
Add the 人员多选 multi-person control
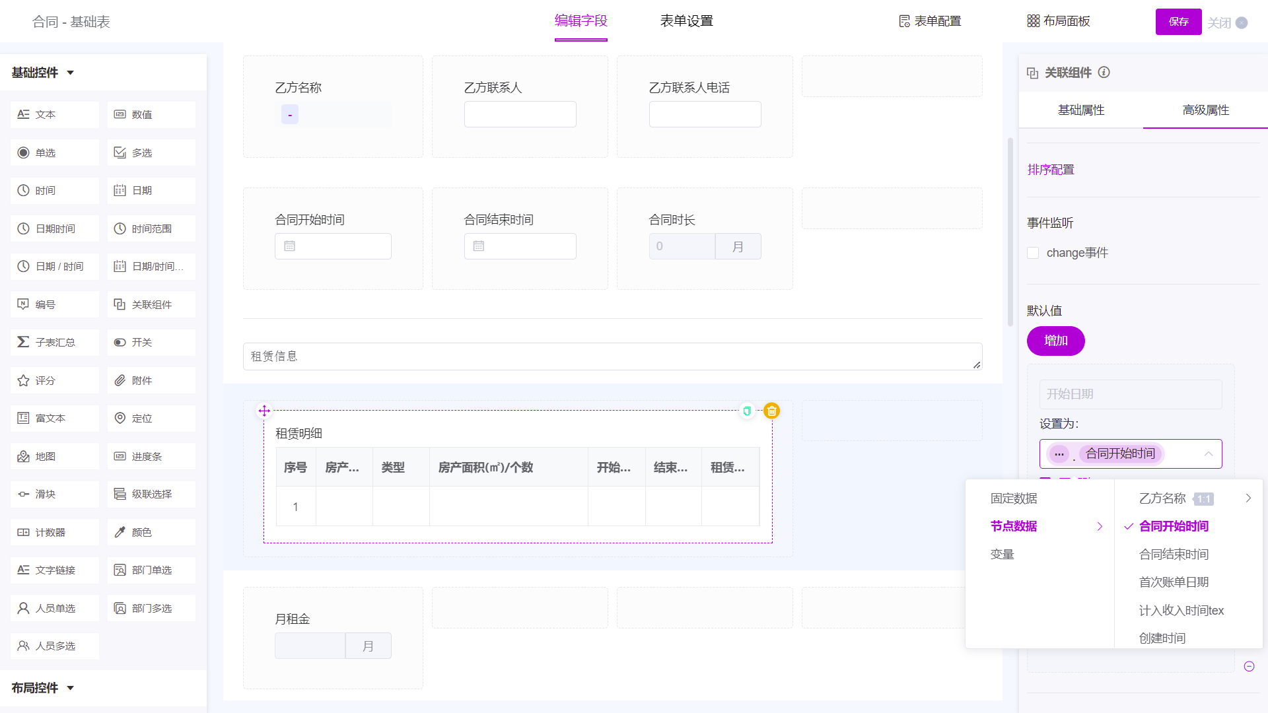click(55, 646)
